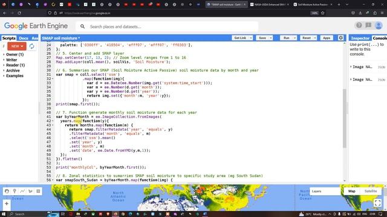This screenshot has height=217, width=387.
Task: Select the pan hand map tool
Action: coord(7,191)
